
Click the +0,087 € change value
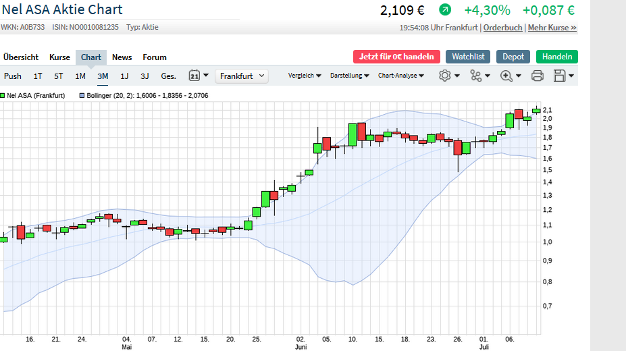(x=548, y=10)
